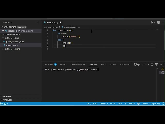Select the Terminal tab
Image resolution: width=165 pixels, height=124 pixels.
pos(93,64)
